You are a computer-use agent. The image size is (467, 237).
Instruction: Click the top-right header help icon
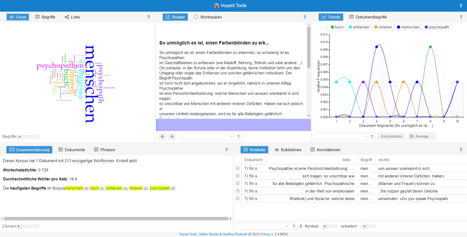point(461,5)
